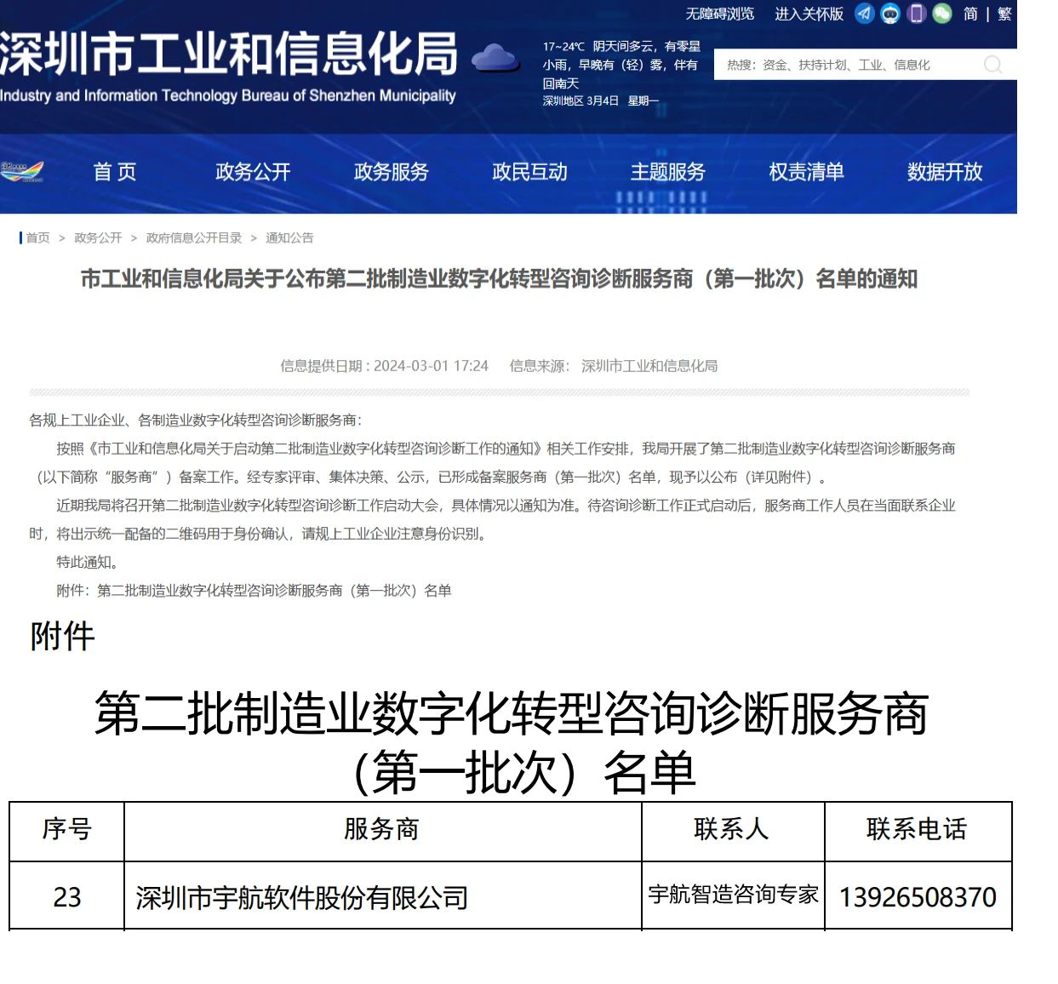This screenshot has height=984, width=1058.
Task: Open 无障碍浏览 accessibility browsing
Action: [x=720, y=14]
